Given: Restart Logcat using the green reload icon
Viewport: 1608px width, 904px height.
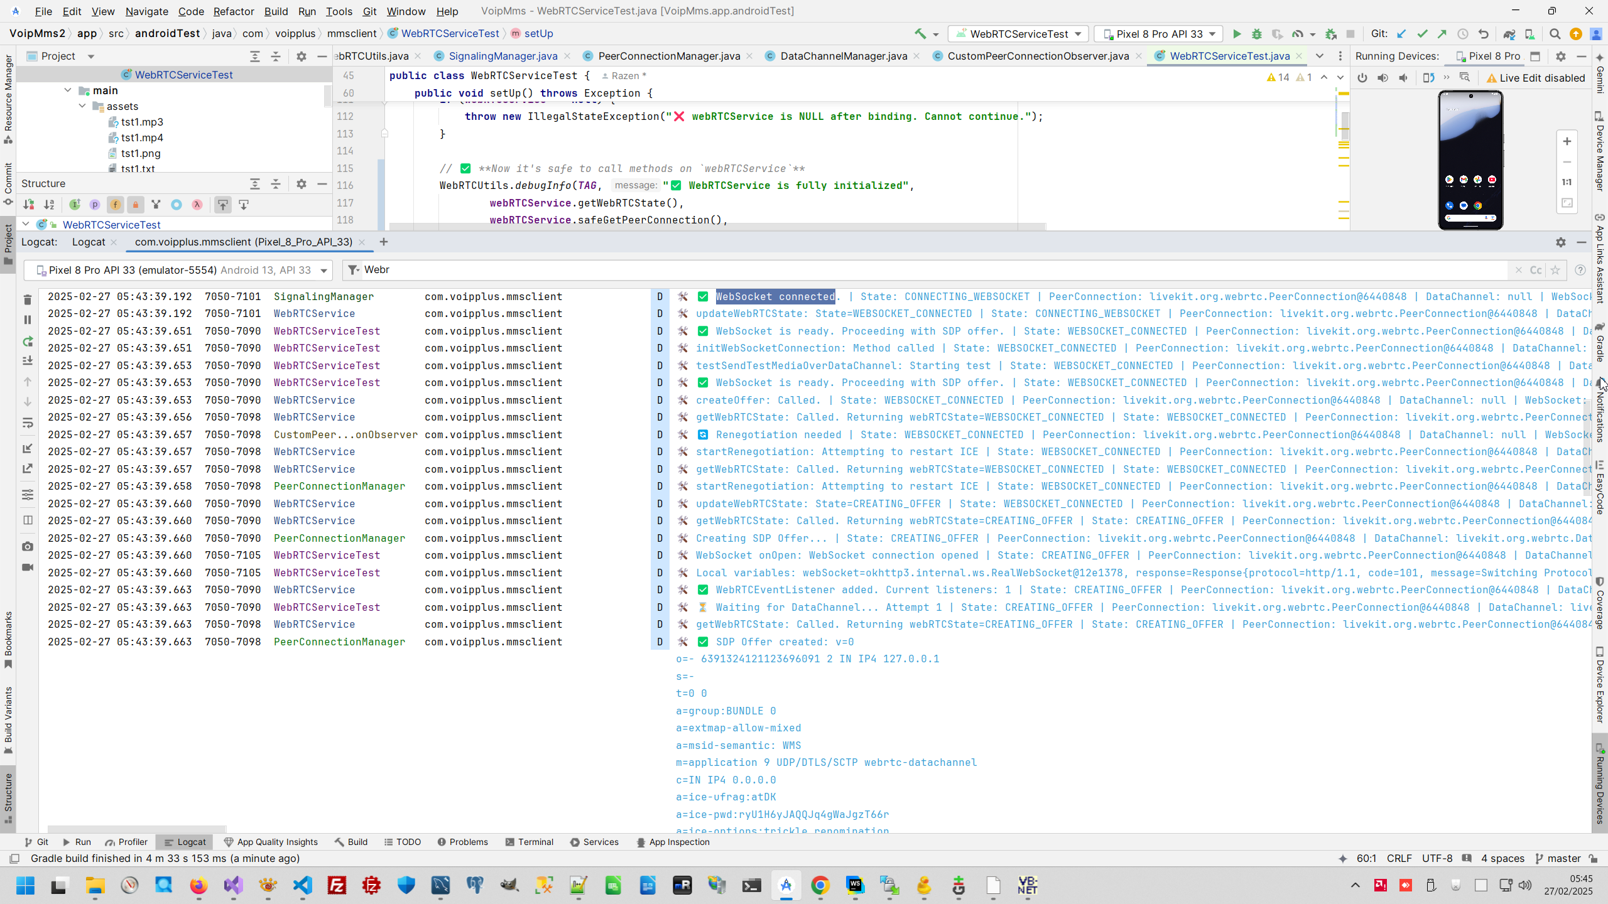Looking at the screenshot, I should coord(28,342).
